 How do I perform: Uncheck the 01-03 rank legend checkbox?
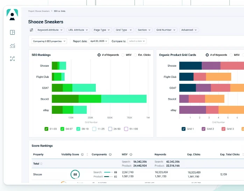46,129
